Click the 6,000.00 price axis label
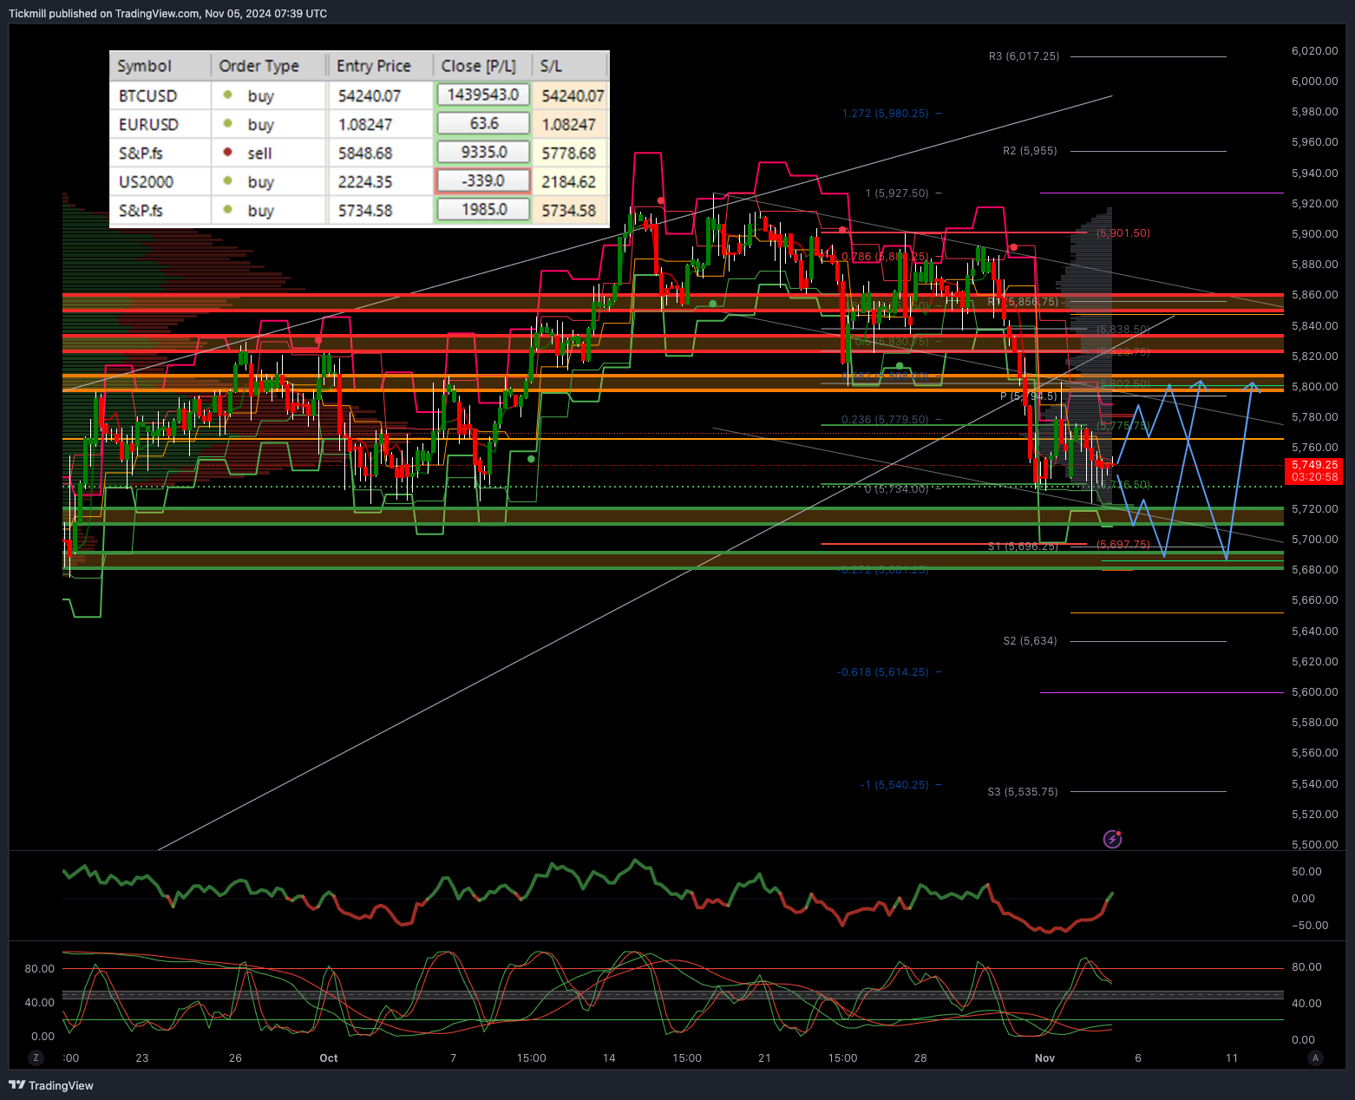This screenshot has width=1355, height=1100. (1314, 82)
